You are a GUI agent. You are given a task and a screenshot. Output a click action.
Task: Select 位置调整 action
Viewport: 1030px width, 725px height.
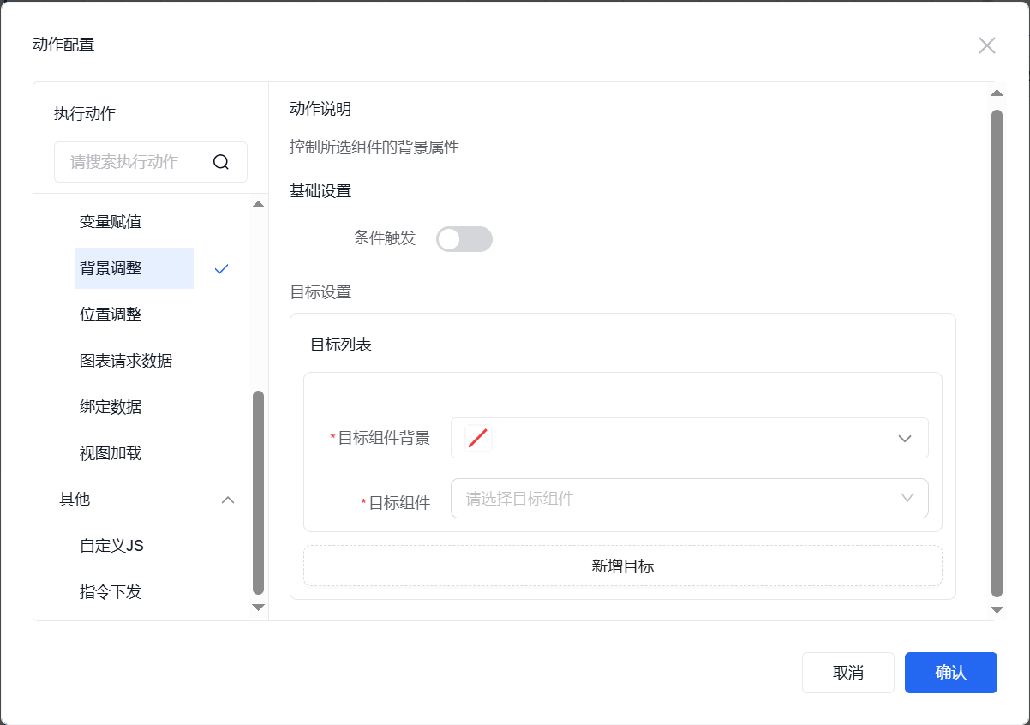111,315
